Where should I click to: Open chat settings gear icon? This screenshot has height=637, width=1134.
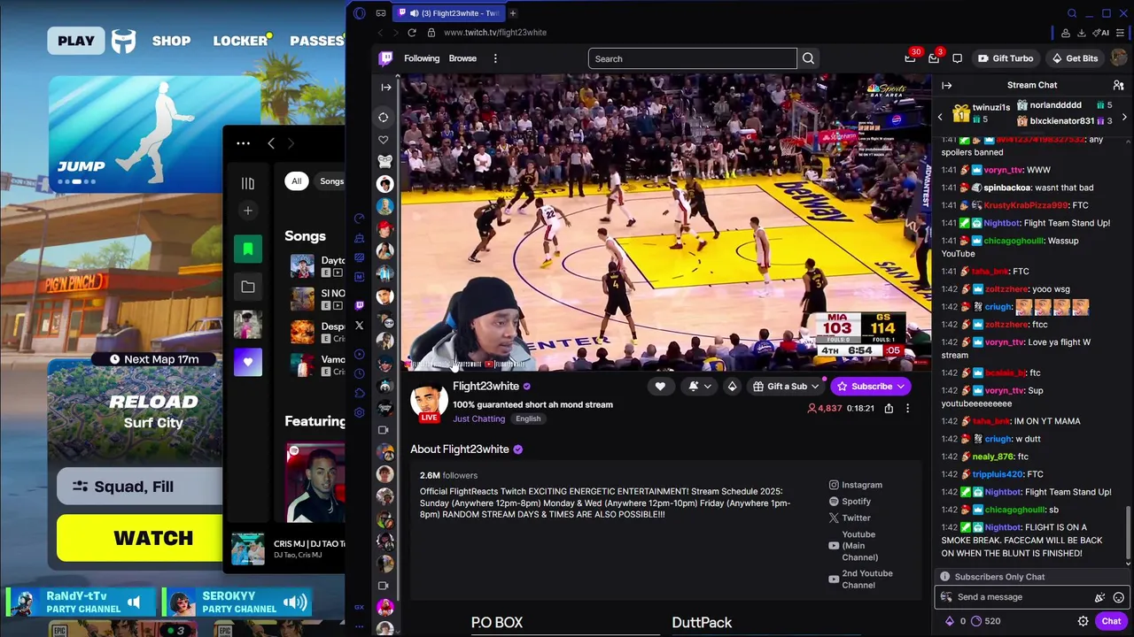(x=1083, y=621)
